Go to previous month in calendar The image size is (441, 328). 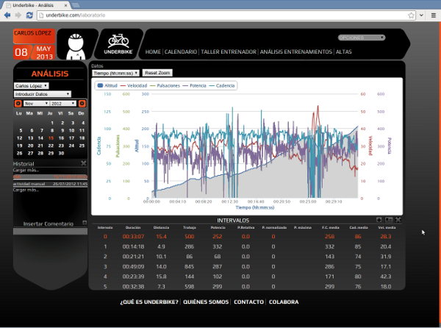point(18,104)
